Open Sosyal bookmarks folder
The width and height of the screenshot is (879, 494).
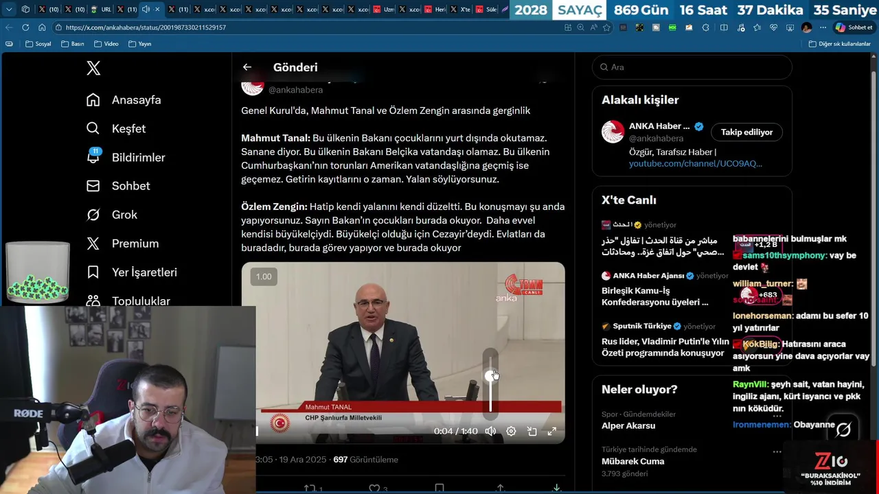click(x=38, y=44)
